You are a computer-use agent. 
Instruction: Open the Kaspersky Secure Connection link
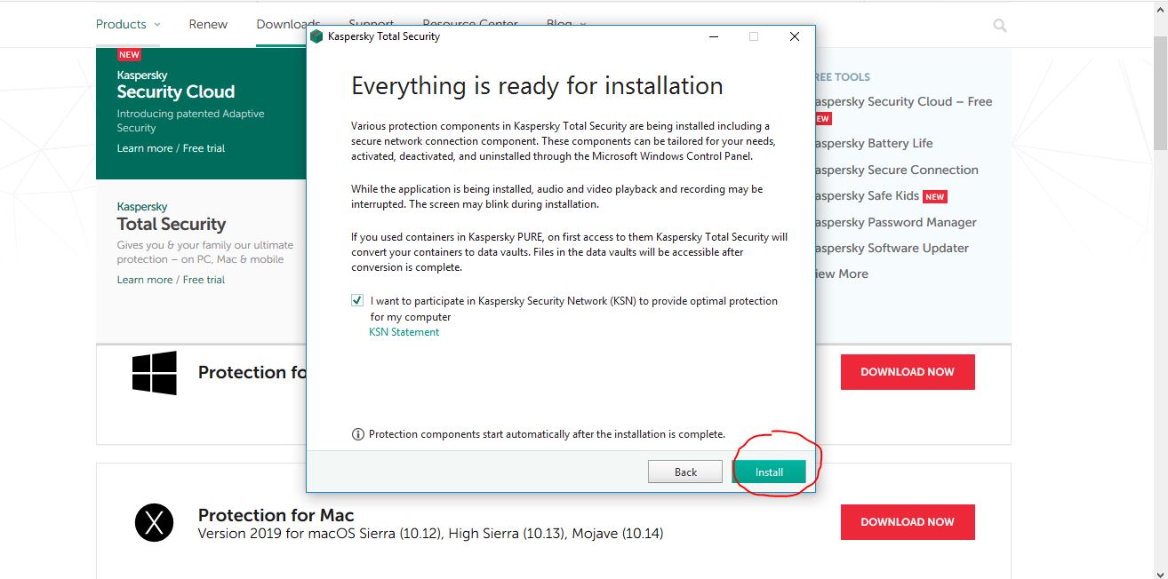pos(895,170)
